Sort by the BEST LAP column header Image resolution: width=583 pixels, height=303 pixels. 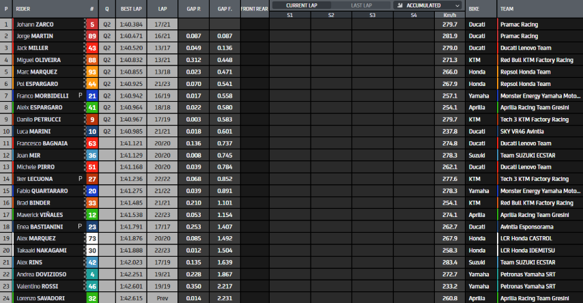131,9
